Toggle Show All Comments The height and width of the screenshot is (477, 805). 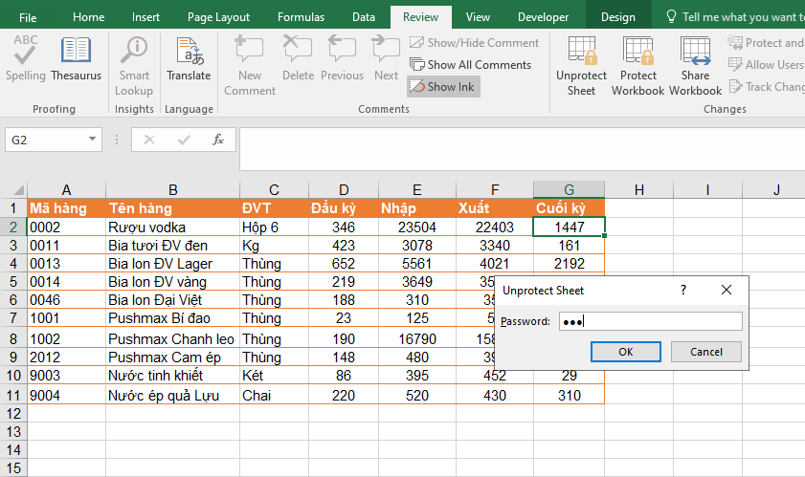coord(470,65)
